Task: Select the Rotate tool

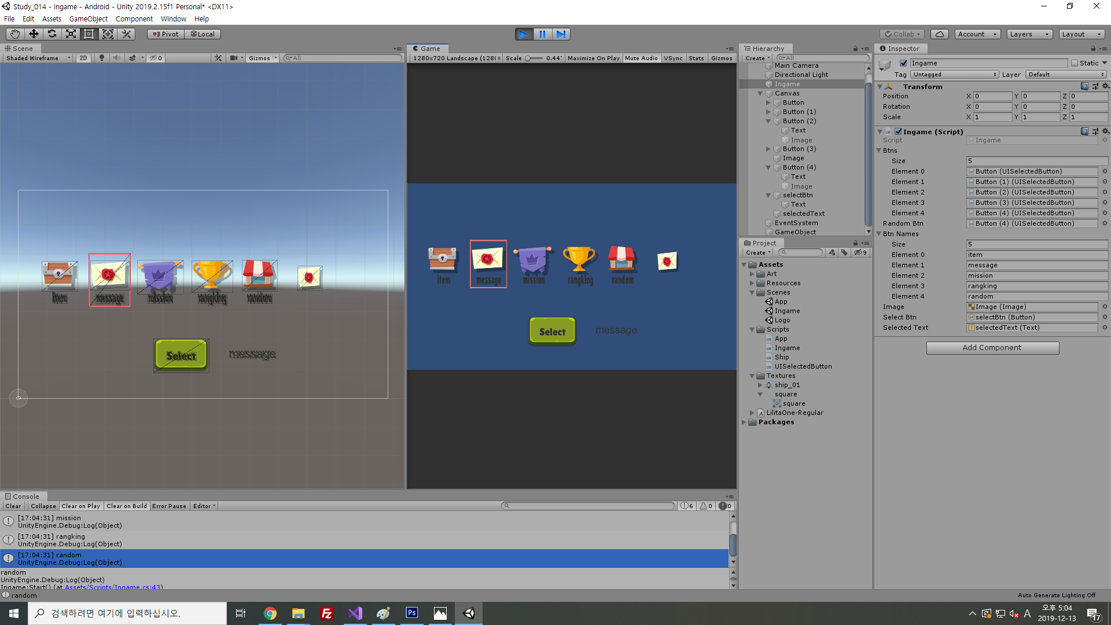Action: (52, 34)
